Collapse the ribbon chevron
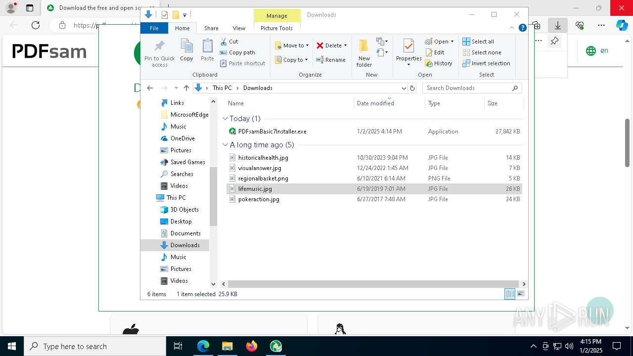Image resolution: width=633 pixels, height=356 pixels. pos(512,28)
